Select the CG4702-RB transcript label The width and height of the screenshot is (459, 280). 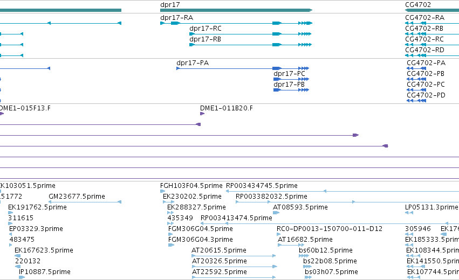(x=424, y=29)
